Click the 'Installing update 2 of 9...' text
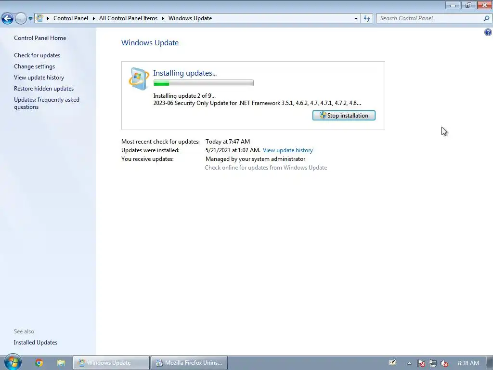493x370 pixels. pos(184,96)
